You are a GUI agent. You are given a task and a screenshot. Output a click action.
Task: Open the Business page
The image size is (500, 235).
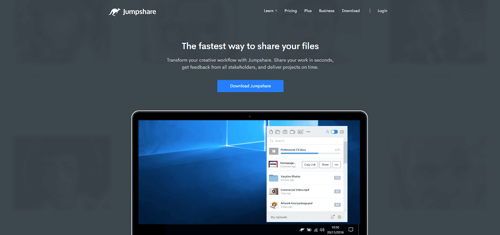click(327, 11)
